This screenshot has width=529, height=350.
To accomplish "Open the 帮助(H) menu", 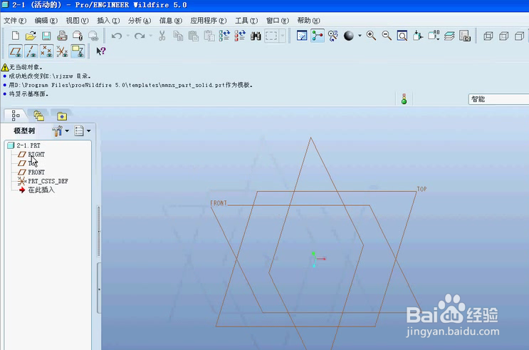I will click(308, 21).
